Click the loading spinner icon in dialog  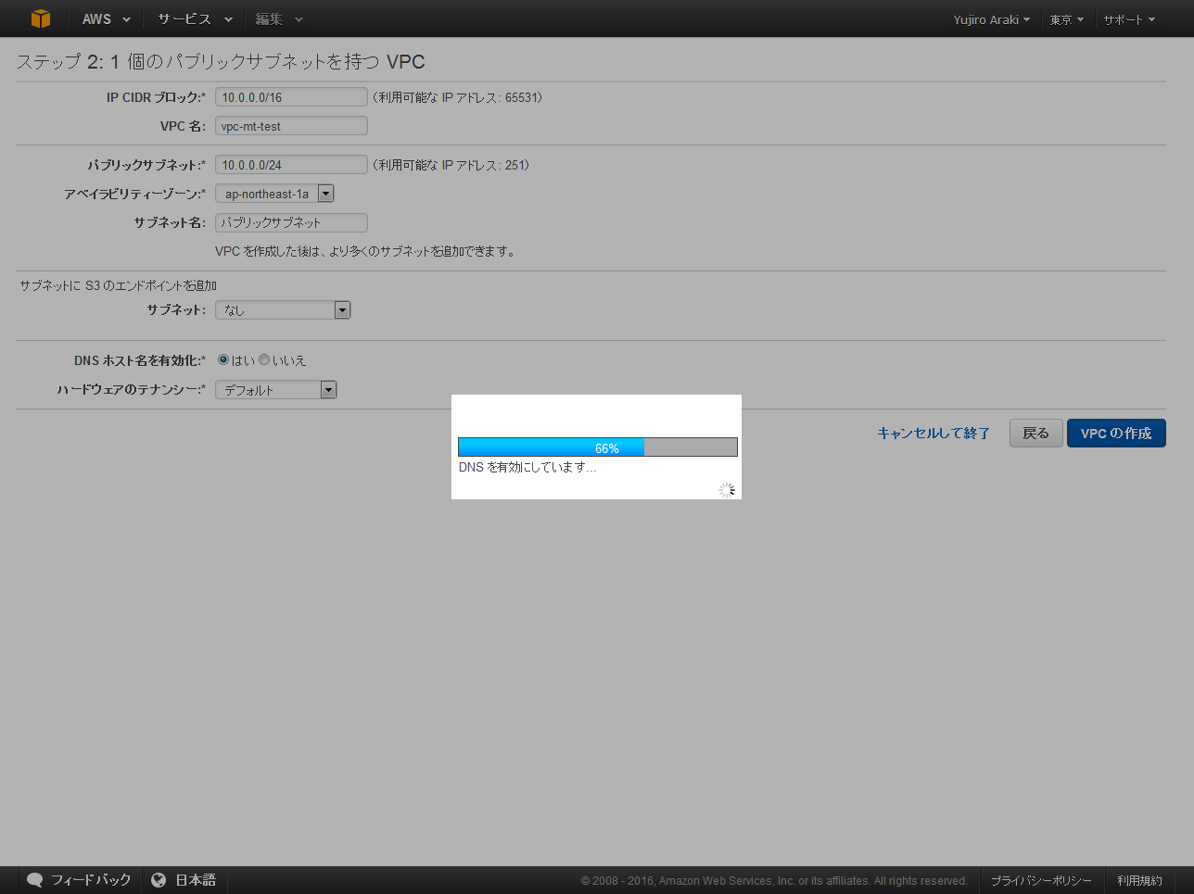click(x=727, y=490)
